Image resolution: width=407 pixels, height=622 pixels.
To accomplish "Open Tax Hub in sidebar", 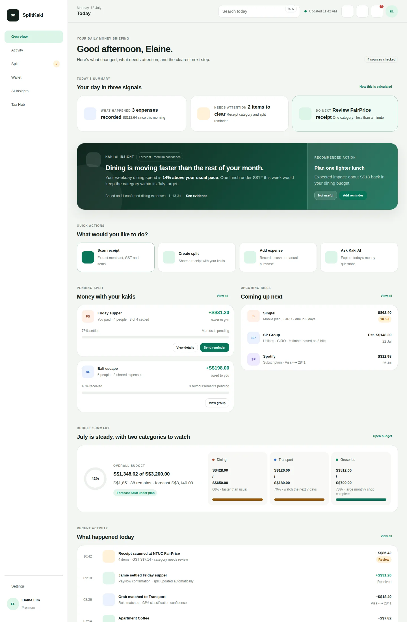I will [x=34, y=105].
